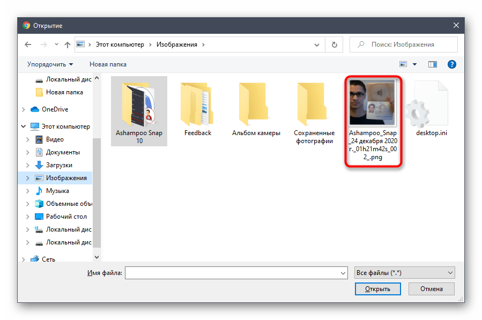
Task: Collapse the Этот компьютер tree node
Action: (23, 126)
